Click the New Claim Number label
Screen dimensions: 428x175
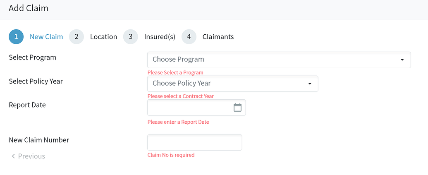[39, 140]
